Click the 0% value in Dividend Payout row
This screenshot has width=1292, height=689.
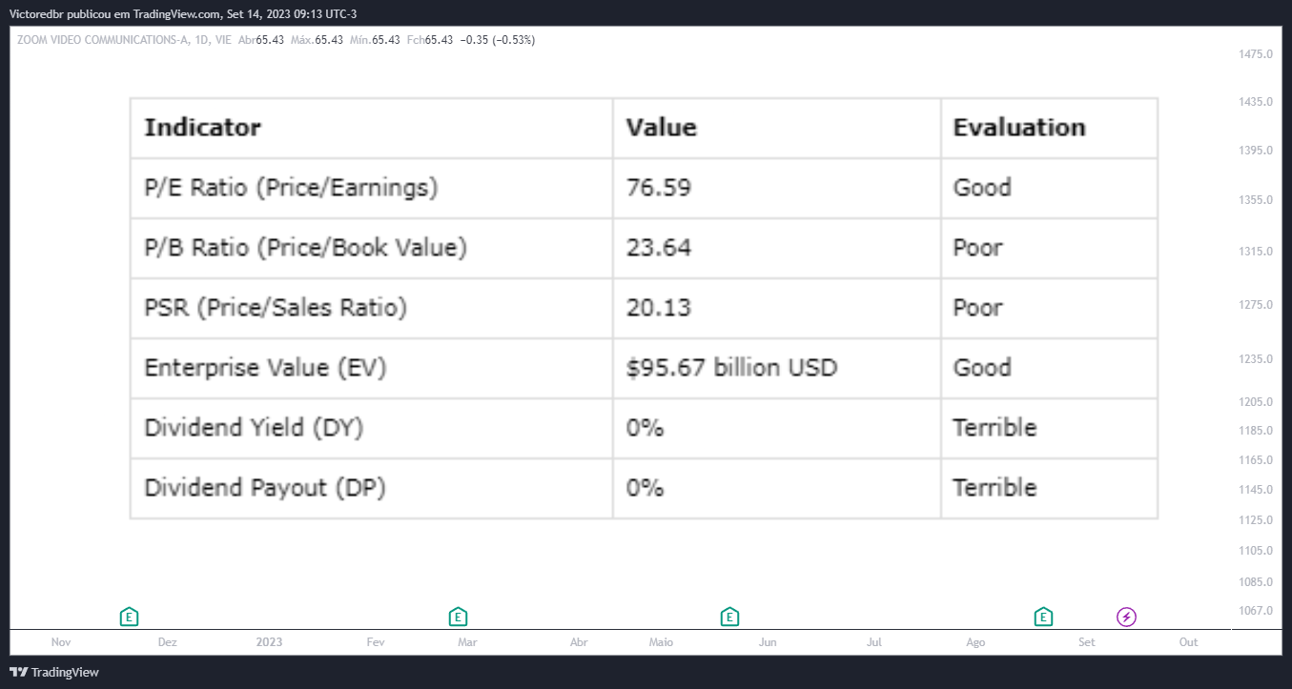[x=645, y=488]
